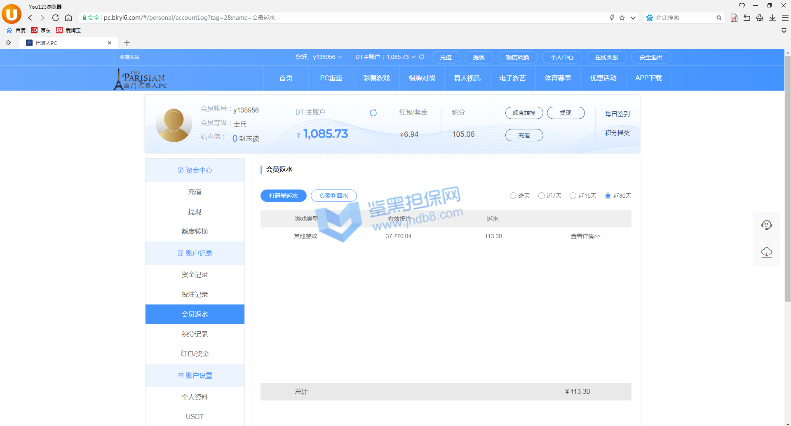Open the customer service headset icon
The height and width of the screenshot is (426, 791).
766,225
